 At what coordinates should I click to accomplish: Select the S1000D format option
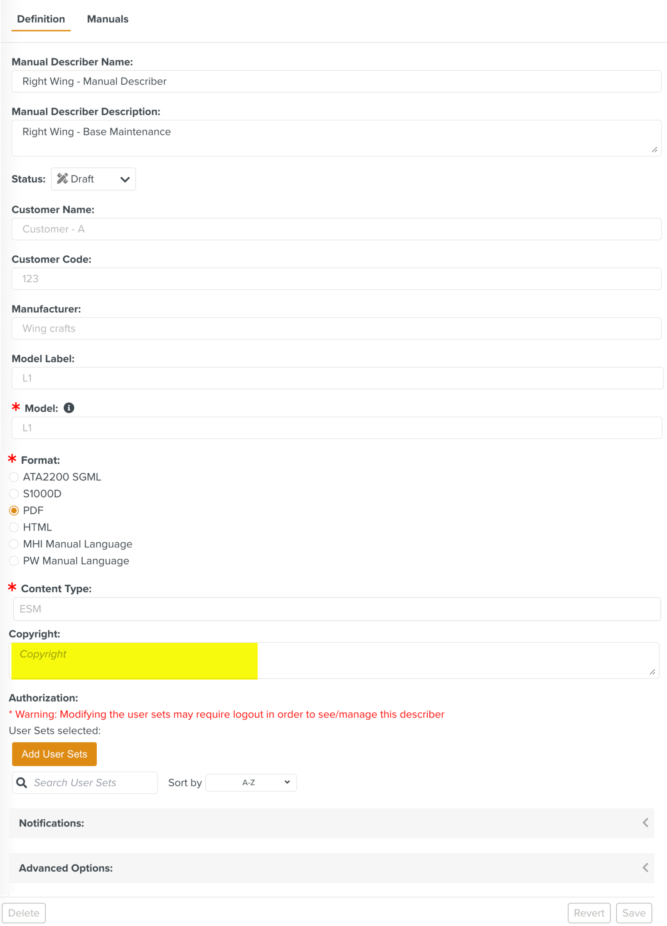pos(14,494)
